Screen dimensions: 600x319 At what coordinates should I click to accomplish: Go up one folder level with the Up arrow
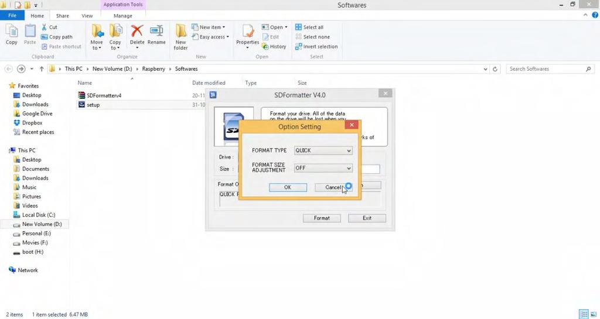42,69
